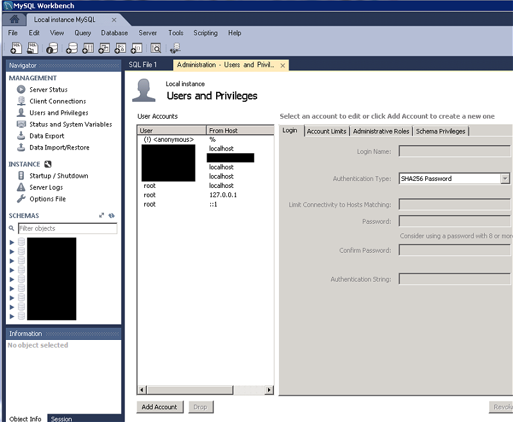Select the Administration - Users and Privileges tab

coord(226,65)
